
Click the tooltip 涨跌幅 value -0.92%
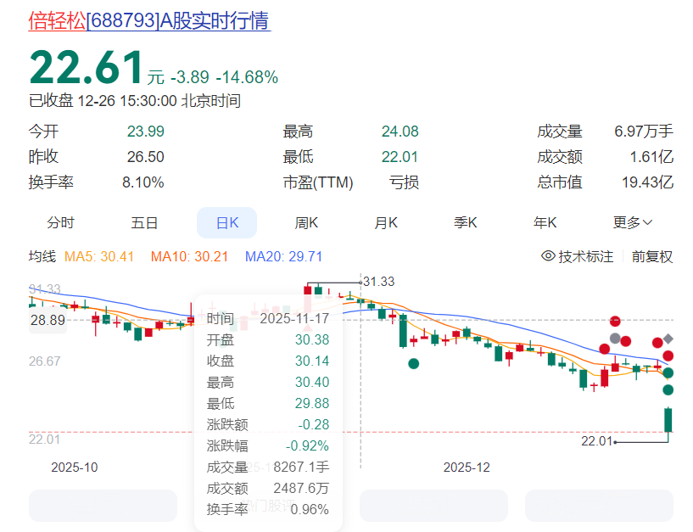click(x=307, y=445)
